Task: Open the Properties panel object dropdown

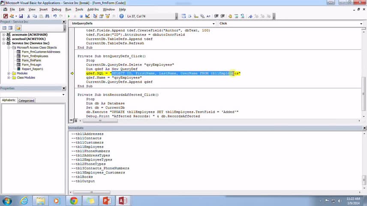Action: 63,95
